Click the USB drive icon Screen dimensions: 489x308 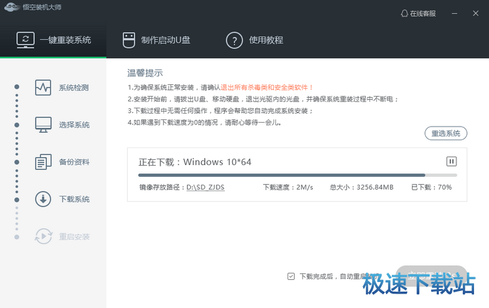(x=128, y=40)
